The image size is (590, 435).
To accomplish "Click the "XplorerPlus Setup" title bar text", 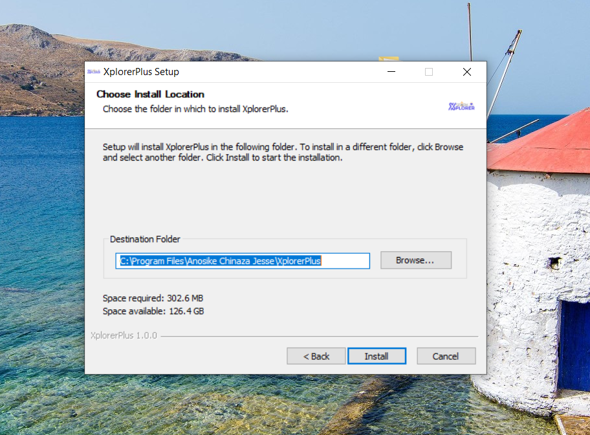I will 141,72.
